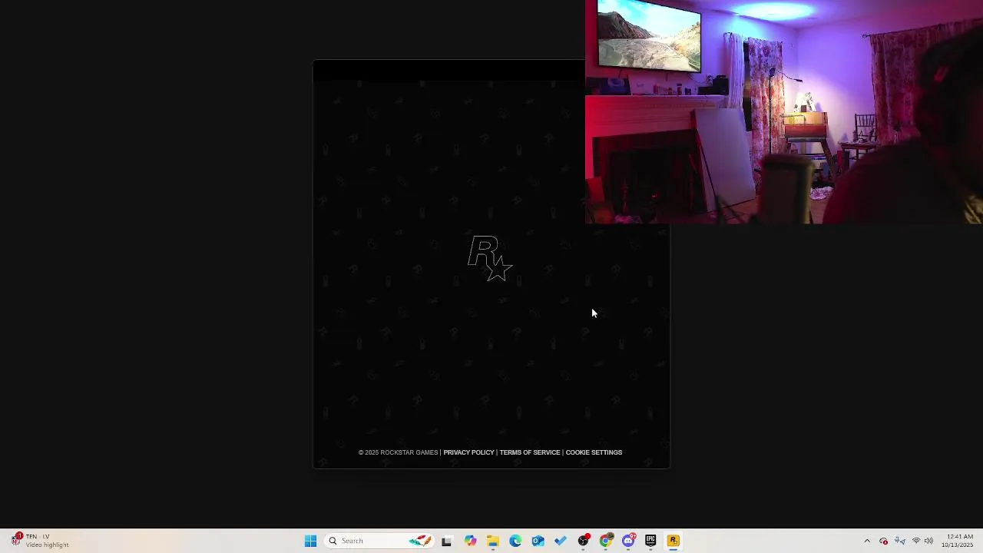Expand the hidden system tray icons
This screenshot has height=553, width=983.
(x=867, y=541)
